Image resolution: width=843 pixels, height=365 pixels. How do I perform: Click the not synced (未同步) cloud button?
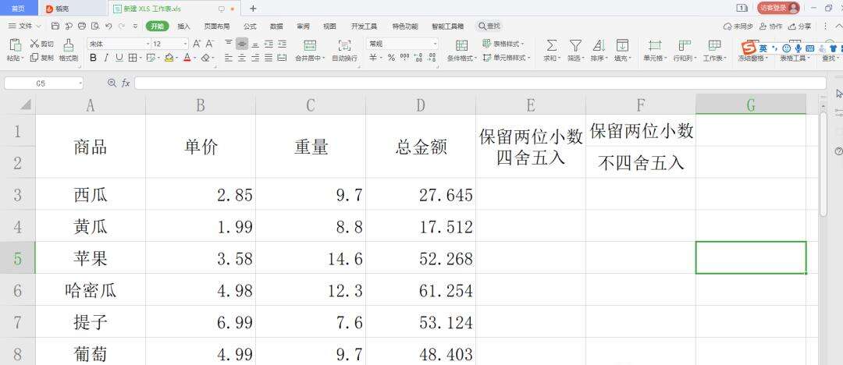pyautogui.click(x=738, y=26)
